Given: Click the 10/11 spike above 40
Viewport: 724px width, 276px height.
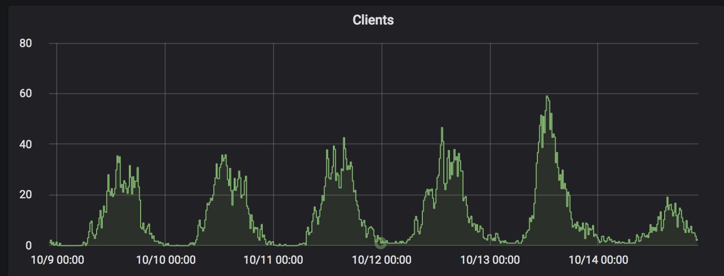Looking at the screenshot, I should point(344,138).
